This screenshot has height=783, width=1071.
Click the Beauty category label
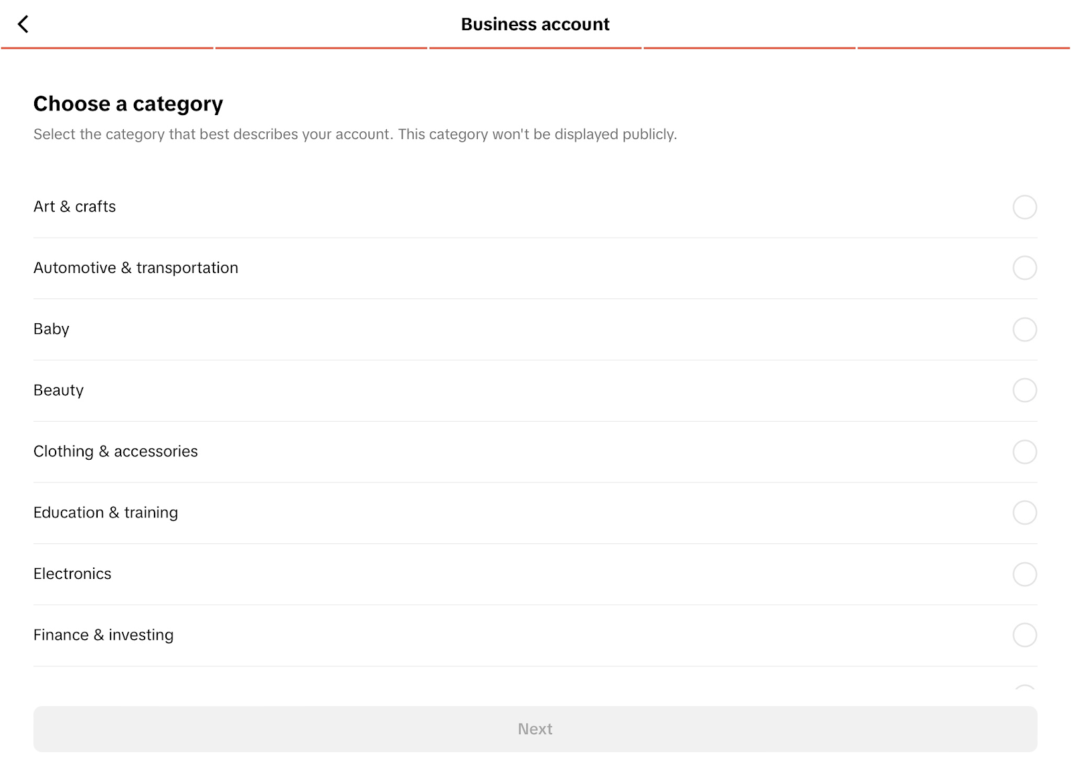click(59, 390)
